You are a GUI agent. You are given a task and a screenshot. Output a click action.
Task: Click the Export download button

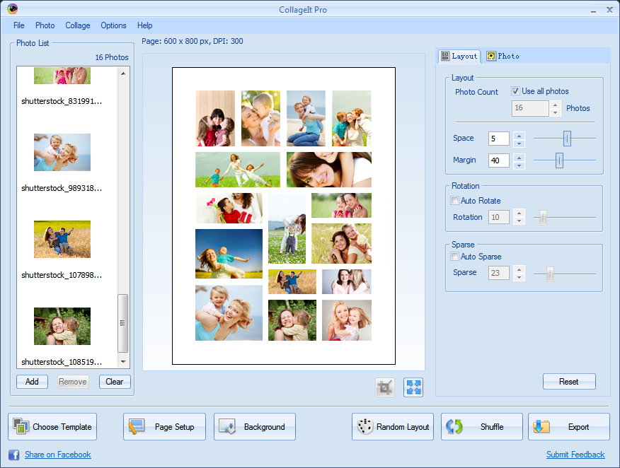[x=568, y=427]
